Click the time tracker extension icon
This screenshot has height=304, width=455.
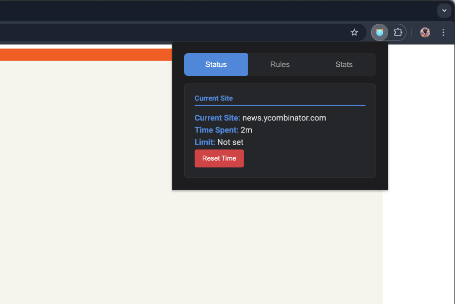[x=380, y=32]
